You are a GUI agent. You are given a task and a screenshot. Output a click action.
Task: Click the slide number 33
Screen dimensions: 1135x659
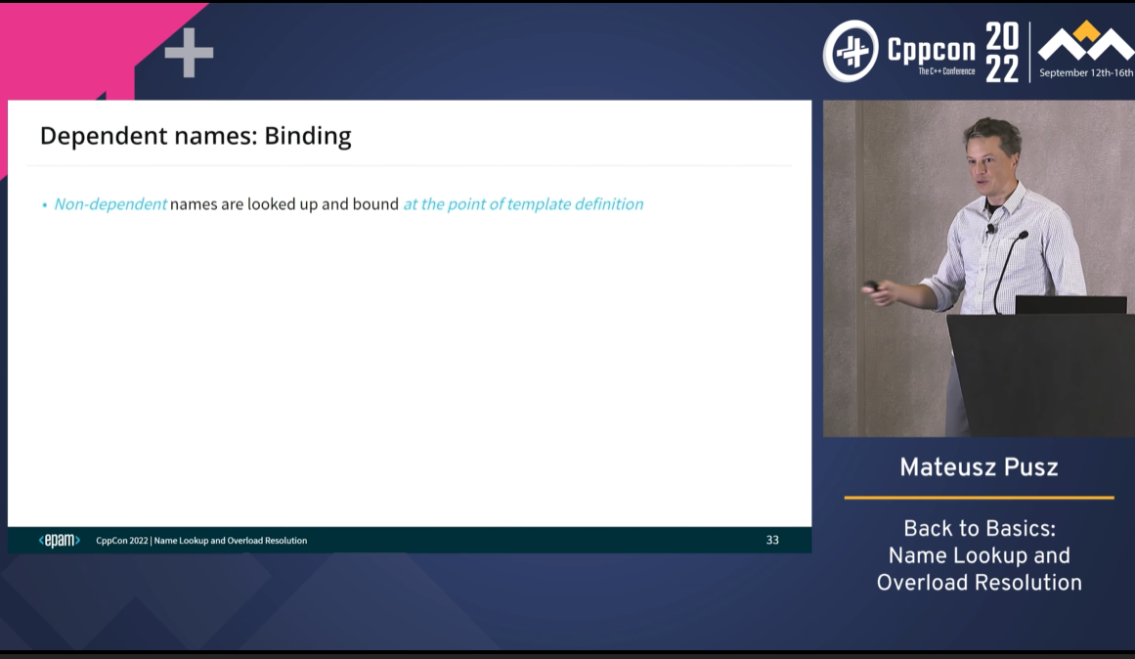[772, 541]
